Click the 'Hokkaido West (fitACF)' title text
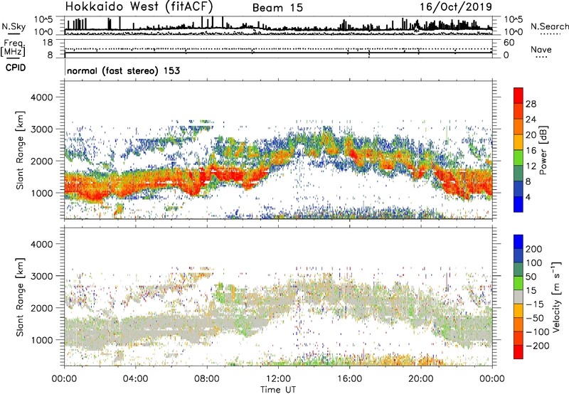The width and height of the screenshot is (569, 394). click(139, 6)
